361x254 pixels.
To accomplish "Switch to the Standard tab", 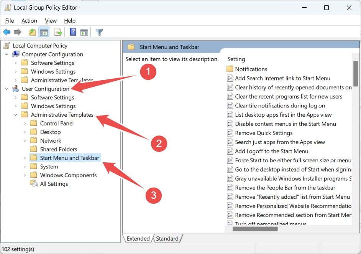I will point(167,238).
